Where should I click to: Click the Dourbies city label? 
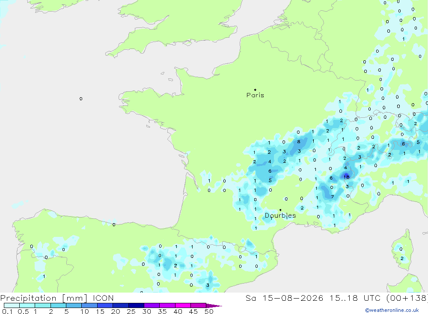(x=280, y=215)
